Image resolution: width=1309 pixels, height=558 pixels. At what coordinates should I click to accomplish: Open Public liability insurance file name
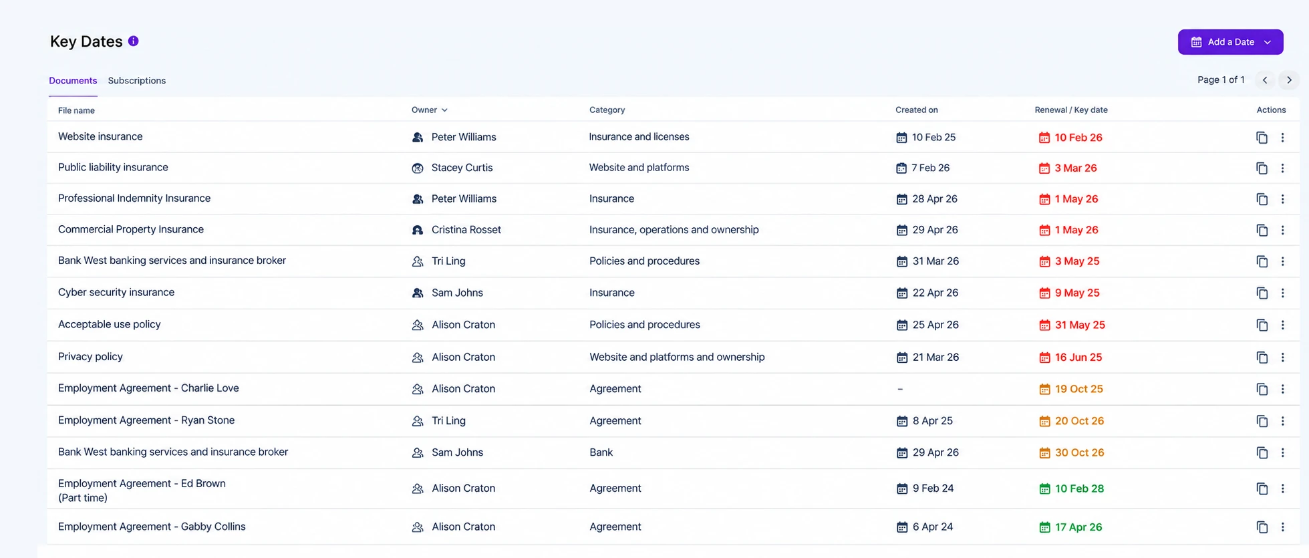coord(113,167)
